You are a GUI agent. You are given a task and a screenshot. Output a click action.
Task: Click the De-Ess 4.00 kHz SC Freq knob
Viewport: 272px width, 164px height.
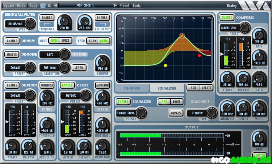click(102, 97)
